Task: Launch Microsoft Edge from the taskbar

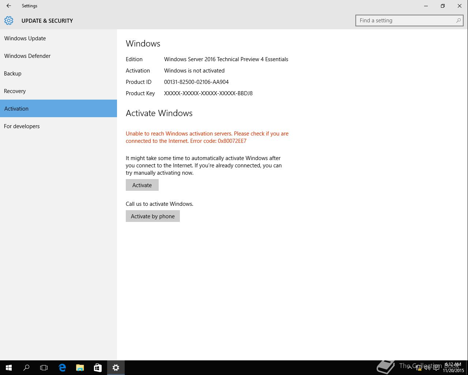Action: [x=62, y=368]
